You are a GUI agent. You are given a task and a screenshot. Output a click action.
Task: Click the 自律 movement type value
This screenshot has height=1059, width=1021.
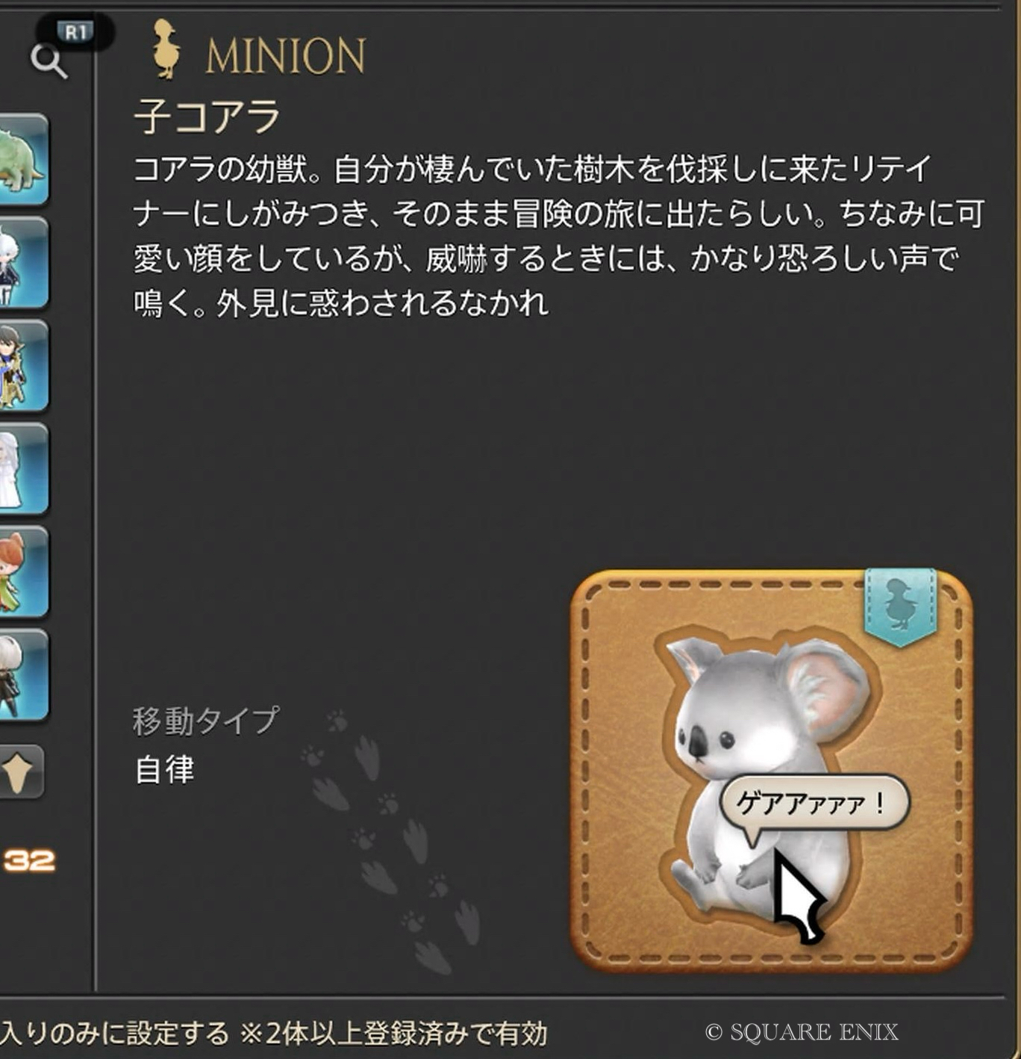[164, 769]
